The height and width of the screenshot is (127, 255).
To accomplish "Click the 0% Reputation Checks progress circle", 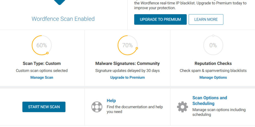I will coord(213,45).
